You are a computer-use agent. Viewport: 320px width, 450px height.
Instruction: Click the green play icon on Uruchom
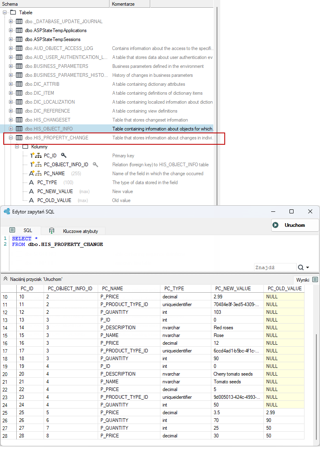pos(276,225)
